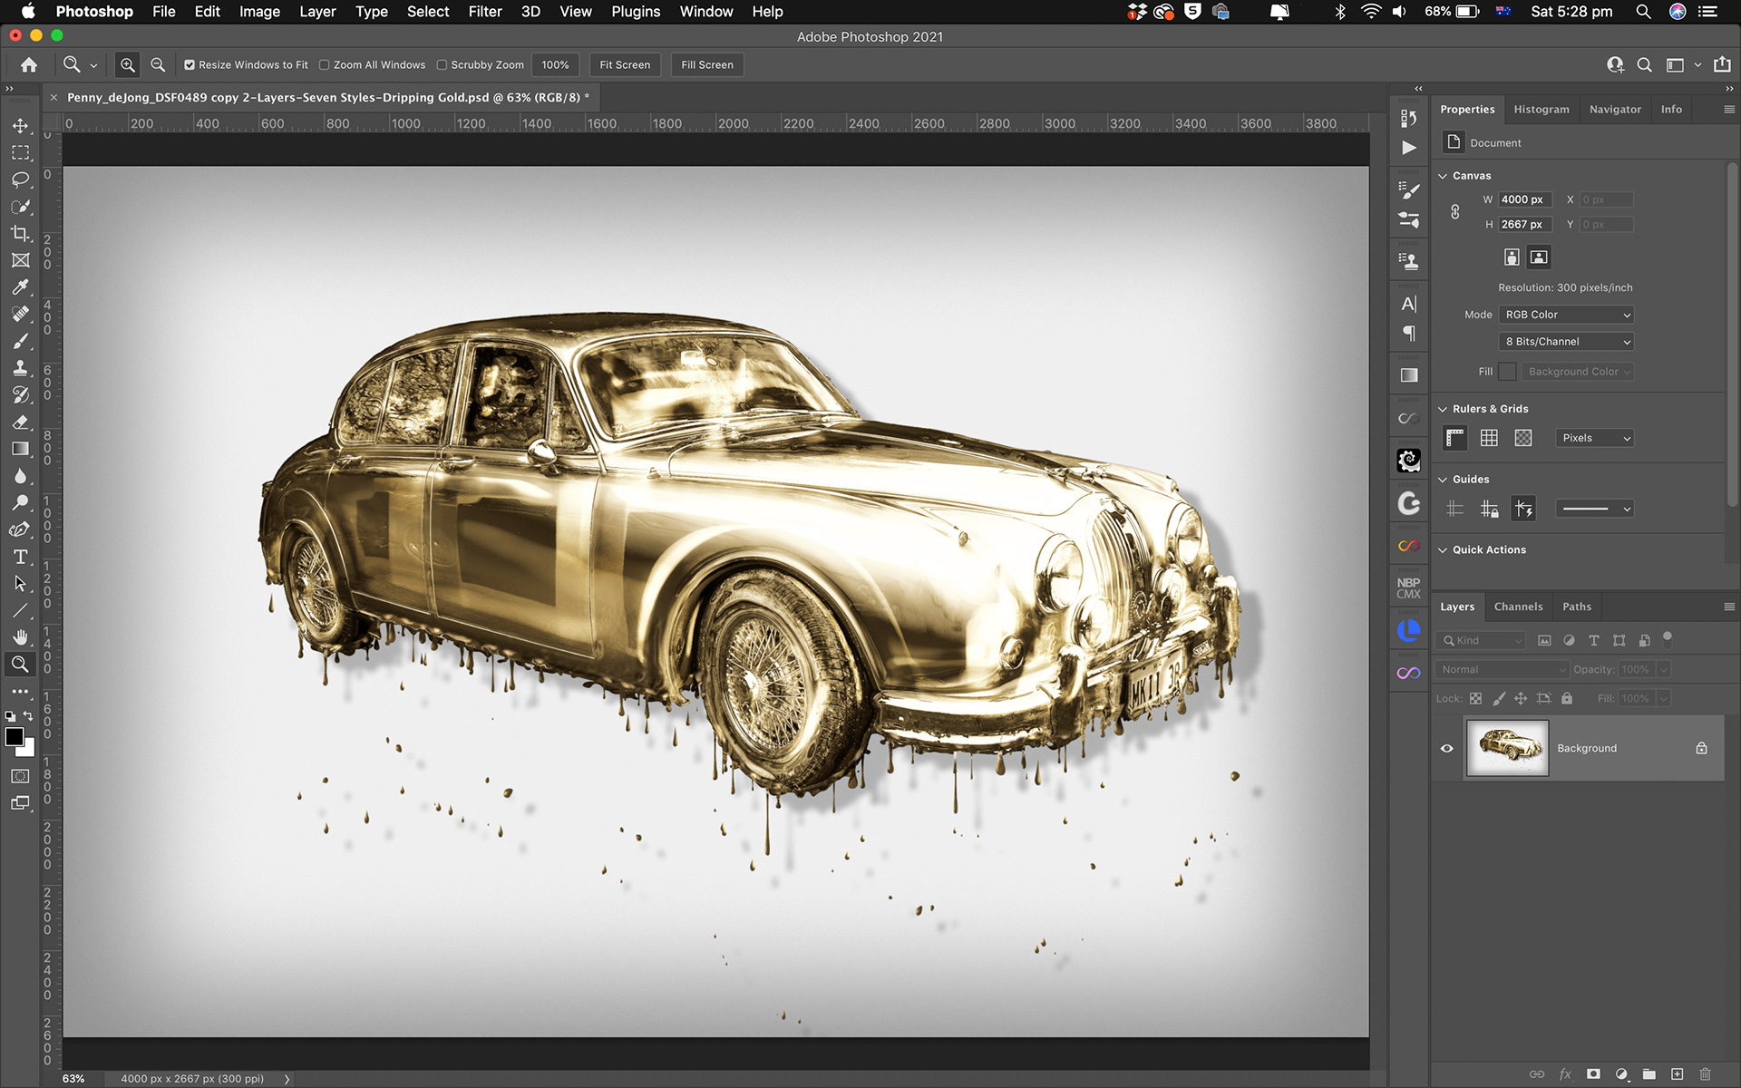Disable Resize Windows to Fit checkbox
The height and width of the screenshot is (1088, 1741).
point(190,65)
